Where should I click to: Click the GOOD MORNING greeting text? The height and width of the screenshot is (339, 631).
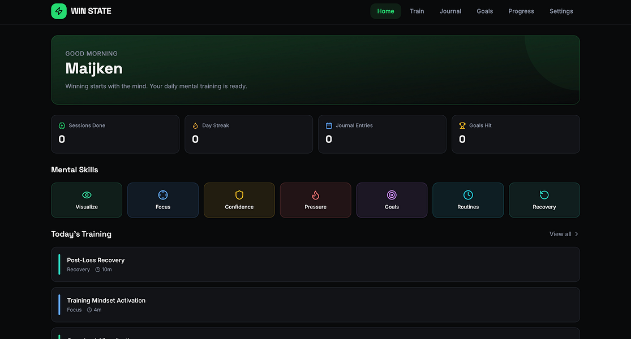pos(91,54)
